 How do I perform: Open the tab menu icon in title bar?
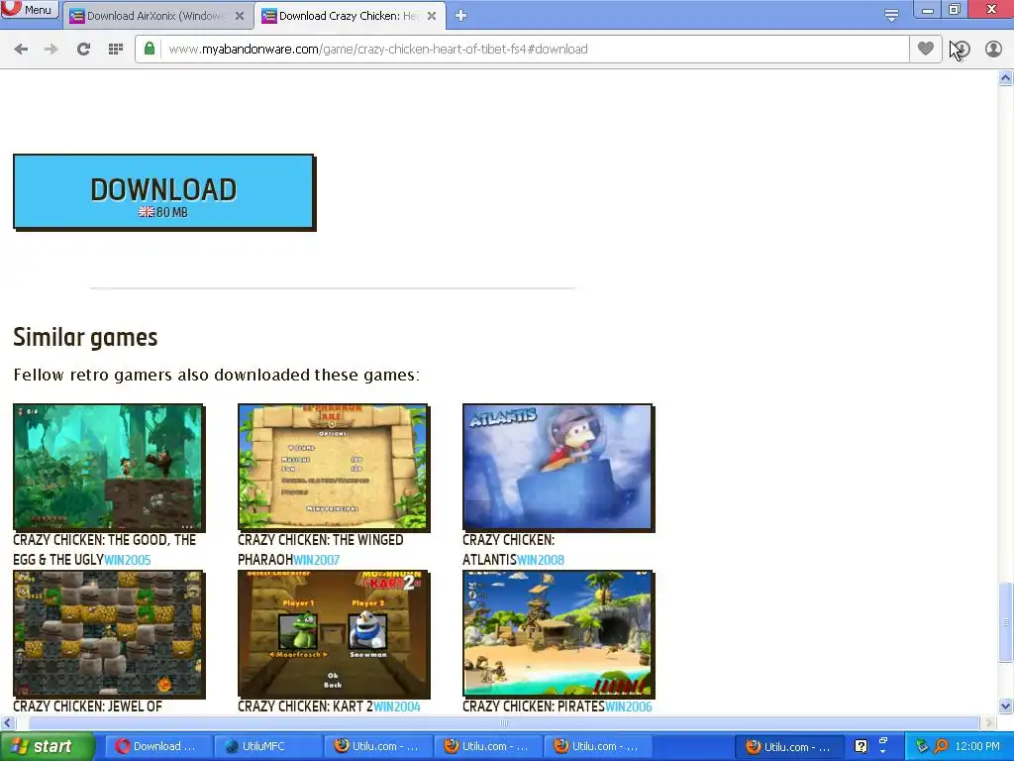(x=891, y=16)
